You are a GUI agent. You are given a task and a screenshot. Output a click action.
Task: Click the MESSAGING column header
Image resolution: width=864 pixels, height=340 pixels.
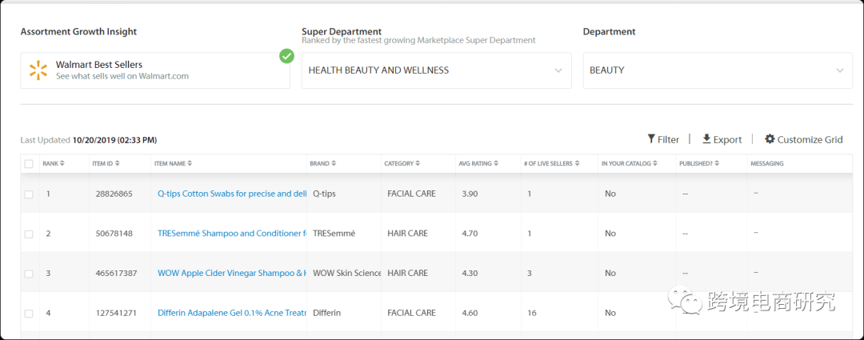click(767, 164)
